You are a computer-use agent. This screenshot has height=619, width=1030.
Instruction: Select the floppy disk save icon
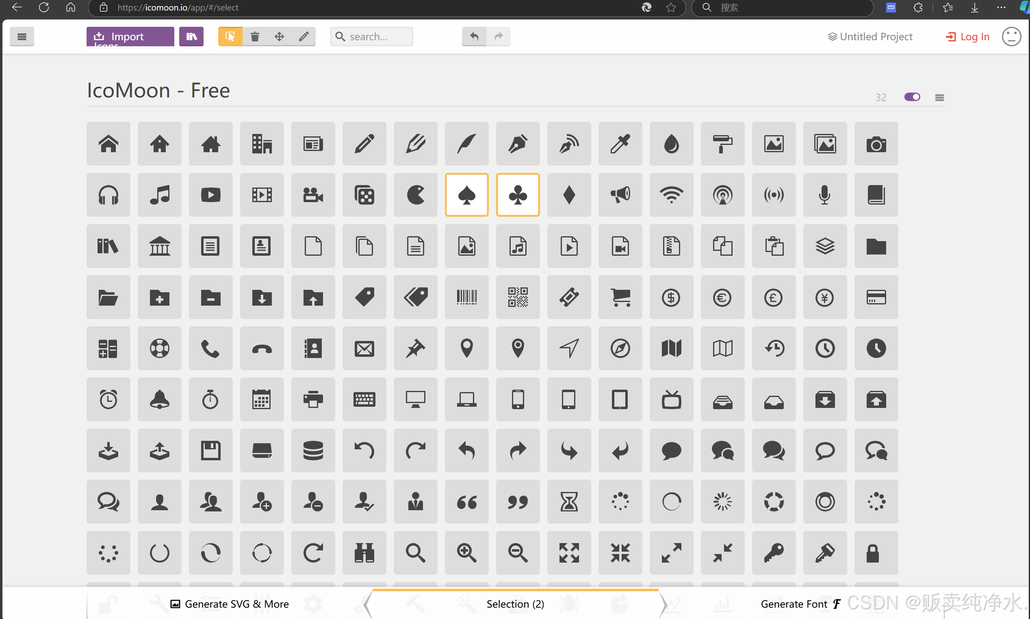[x=211, y=451]
